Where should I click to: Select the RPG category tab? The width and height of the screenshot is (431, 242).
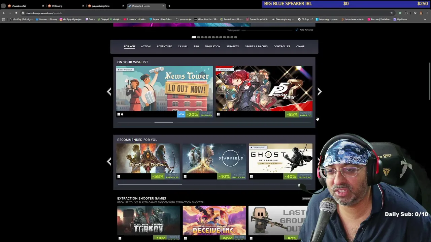[196, 46]
